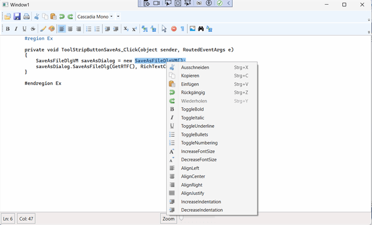372x225 pixels.
Task: Select the arrow pointer tool icon
Action: click(164, 29)
